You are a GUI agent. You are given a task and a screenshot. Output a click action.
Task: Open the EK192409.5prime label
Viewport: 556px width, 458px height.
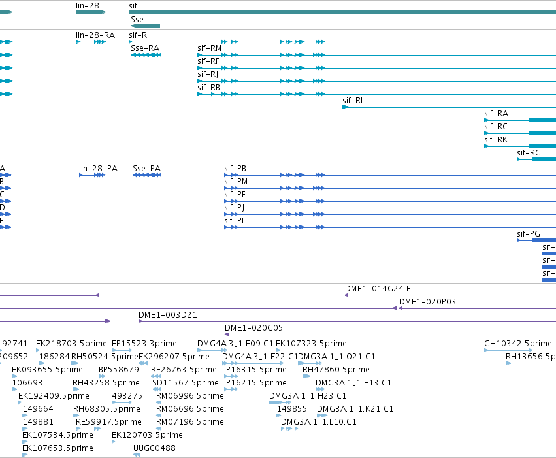point(54,397)
